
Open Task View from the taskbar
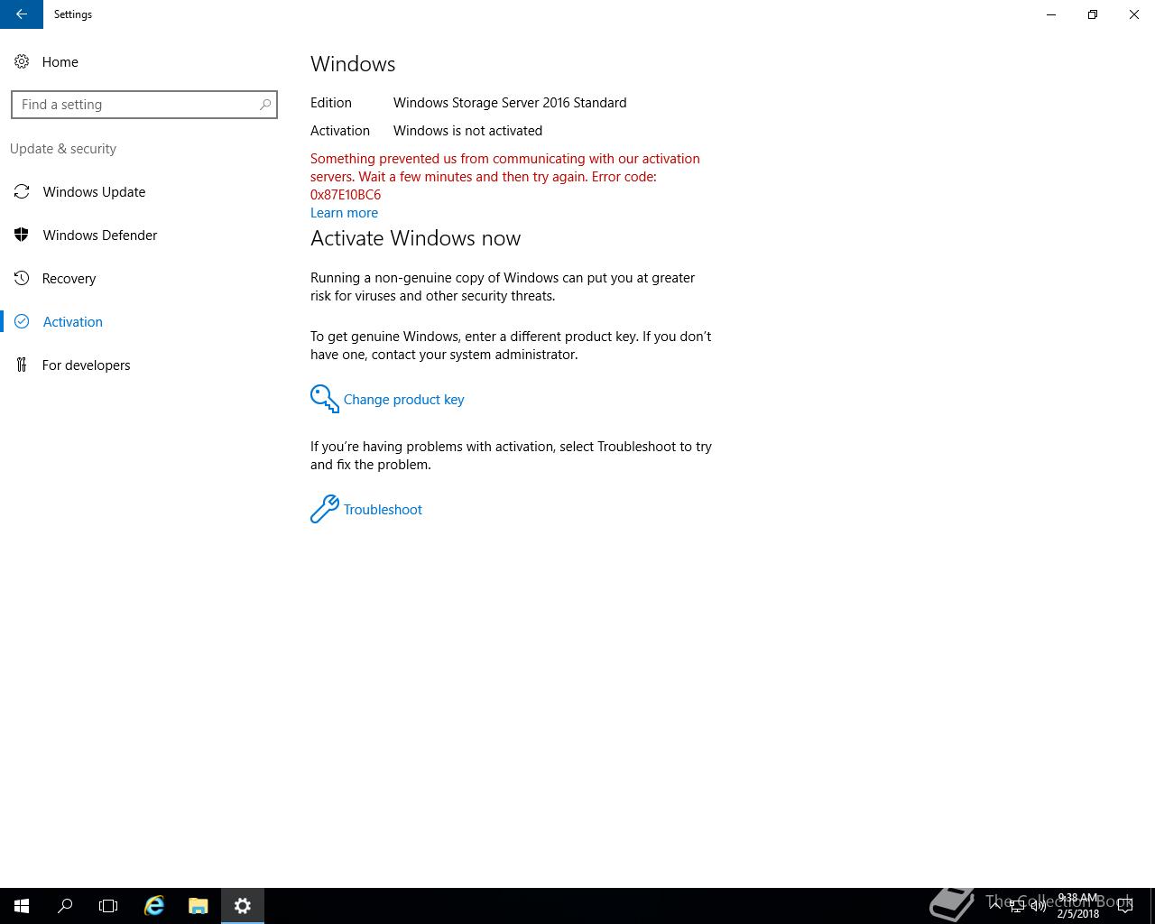(x=108, y=906)
